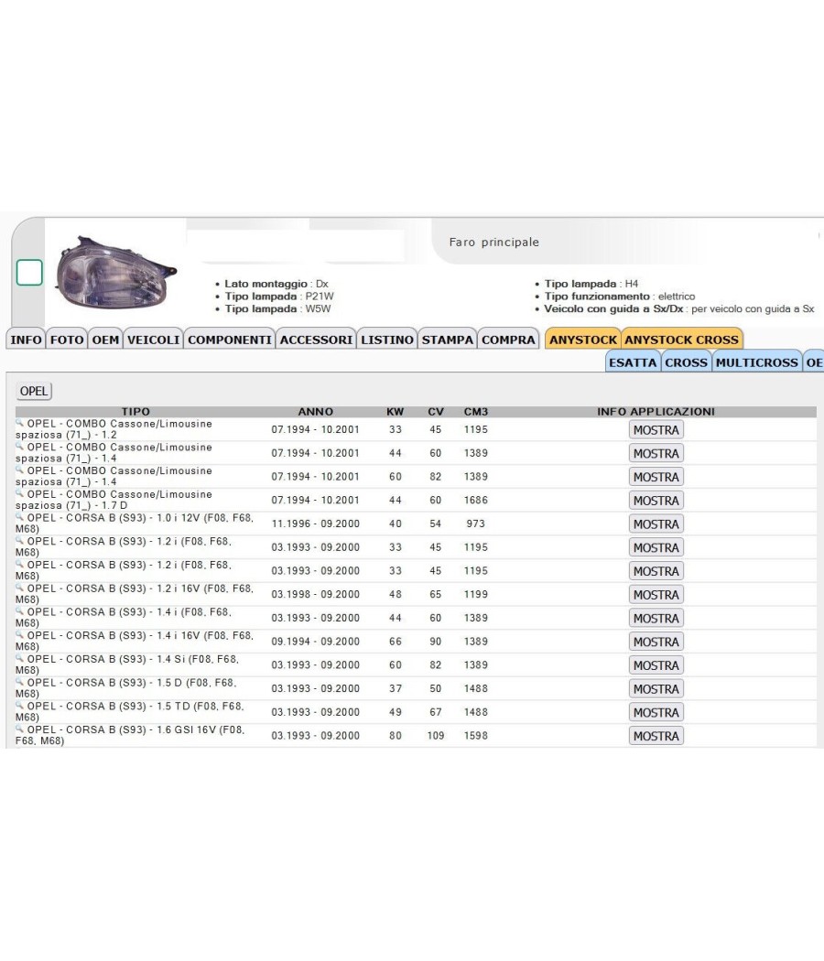
Task: Click the CV column header
Action: [x=436, y=412]
